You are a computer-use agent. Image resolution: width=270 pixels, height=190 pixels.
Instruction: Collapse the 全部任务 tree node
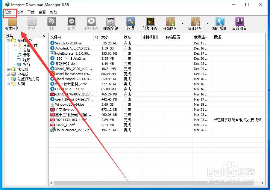8,41
